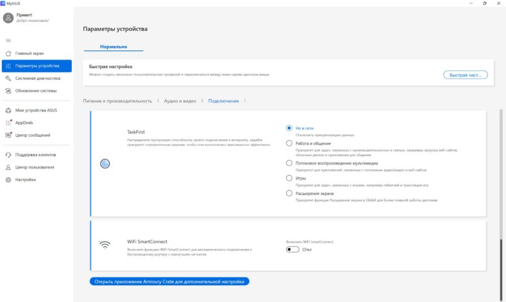Enable the WiFi SmartConnect toggle
This screenshot has height=302, width=506.
tap(293, 250)
